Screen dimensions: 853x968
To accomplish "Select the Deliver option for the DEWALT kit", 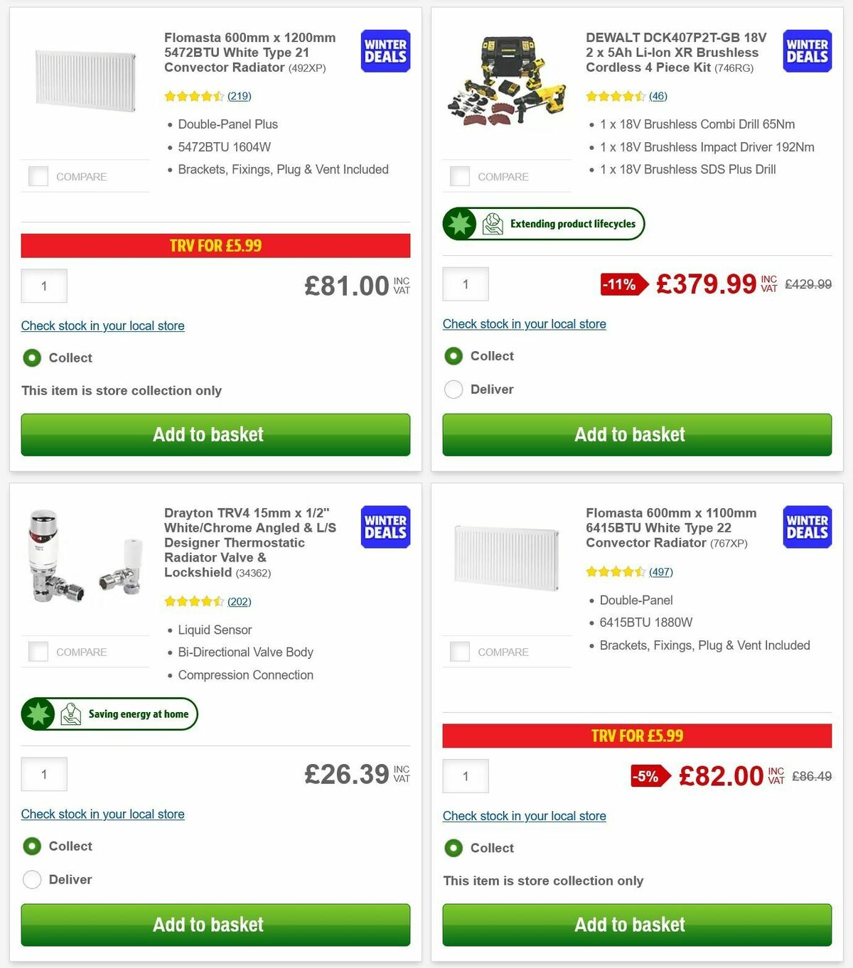I will point(454,389).
